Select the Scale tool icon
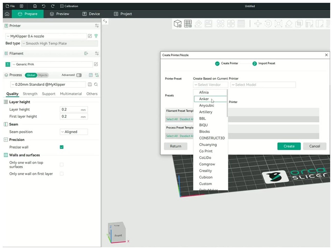333x250 pixels. tap(278, 24)
